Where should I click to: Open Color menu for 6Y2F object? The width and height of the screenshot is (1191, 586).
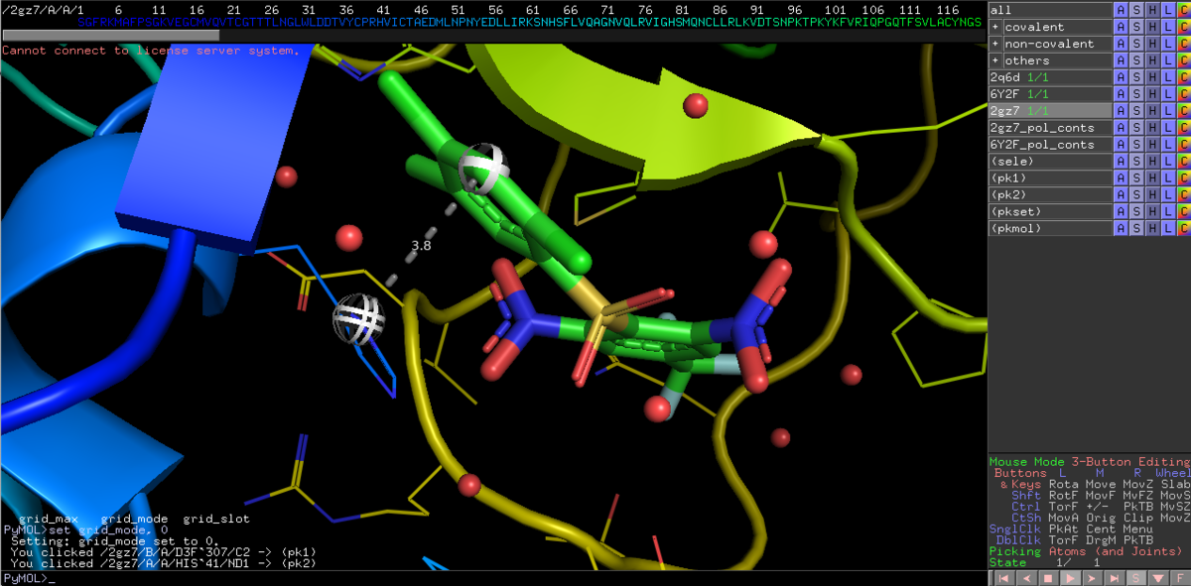(x=1183, y=94)
